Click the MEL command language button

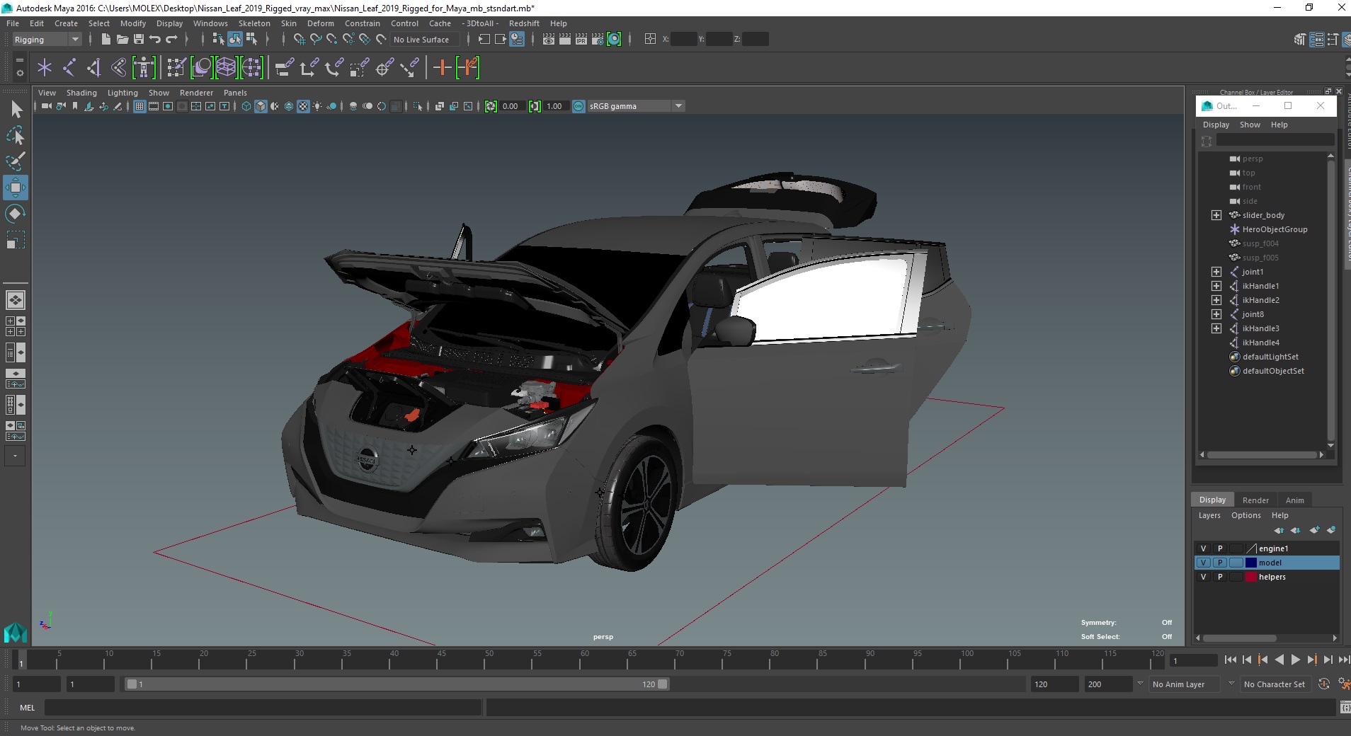27,708
